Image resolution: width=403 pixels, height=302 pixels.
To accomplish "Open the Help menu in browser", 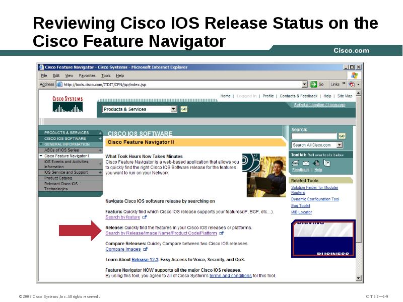I will (120, 75).
